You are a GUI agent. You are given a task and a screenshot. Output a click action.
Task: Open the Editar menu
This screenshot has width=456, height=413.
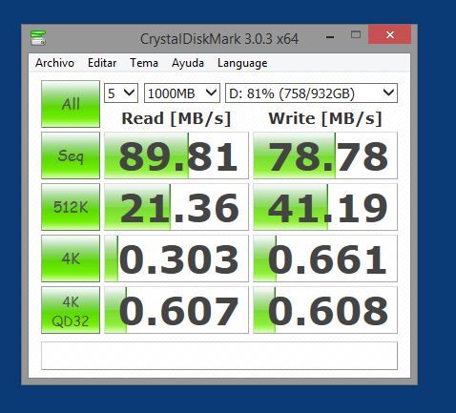102,63
